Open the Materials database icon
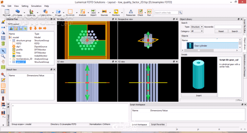Screen dimensions: 247x133 click(7, 12)
